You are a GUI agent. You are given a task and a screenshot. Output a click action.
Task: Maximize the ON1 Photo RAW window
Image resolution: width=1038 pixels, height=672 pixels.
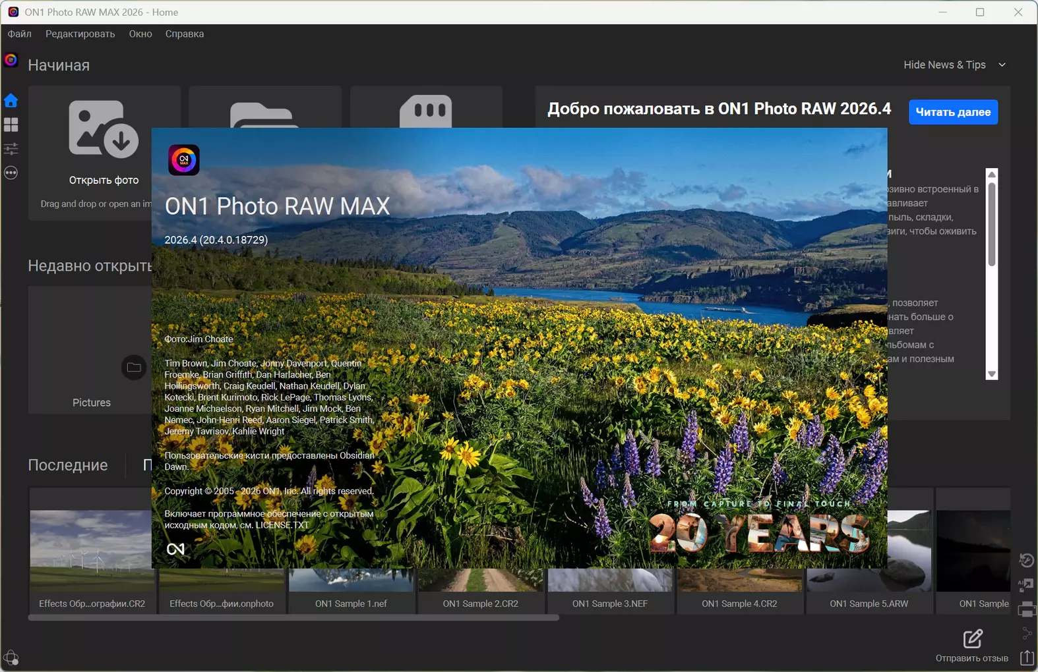tap(980, 12)
